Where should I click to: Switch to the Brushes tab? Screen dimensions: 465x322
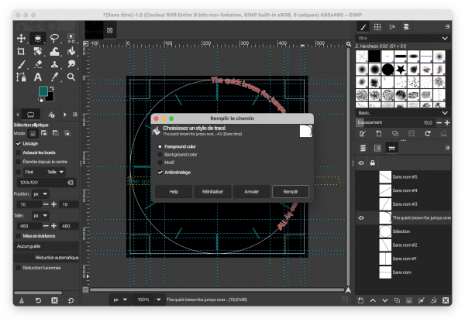[363, 27]
